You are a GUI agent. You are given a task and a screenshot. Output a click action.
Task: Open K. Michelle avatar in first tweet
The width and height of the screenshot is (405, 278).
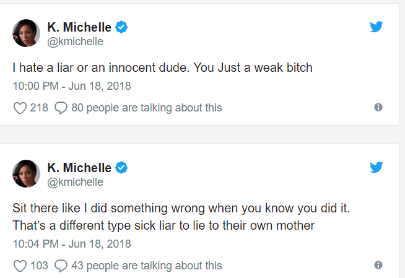[x=27, y=33]
